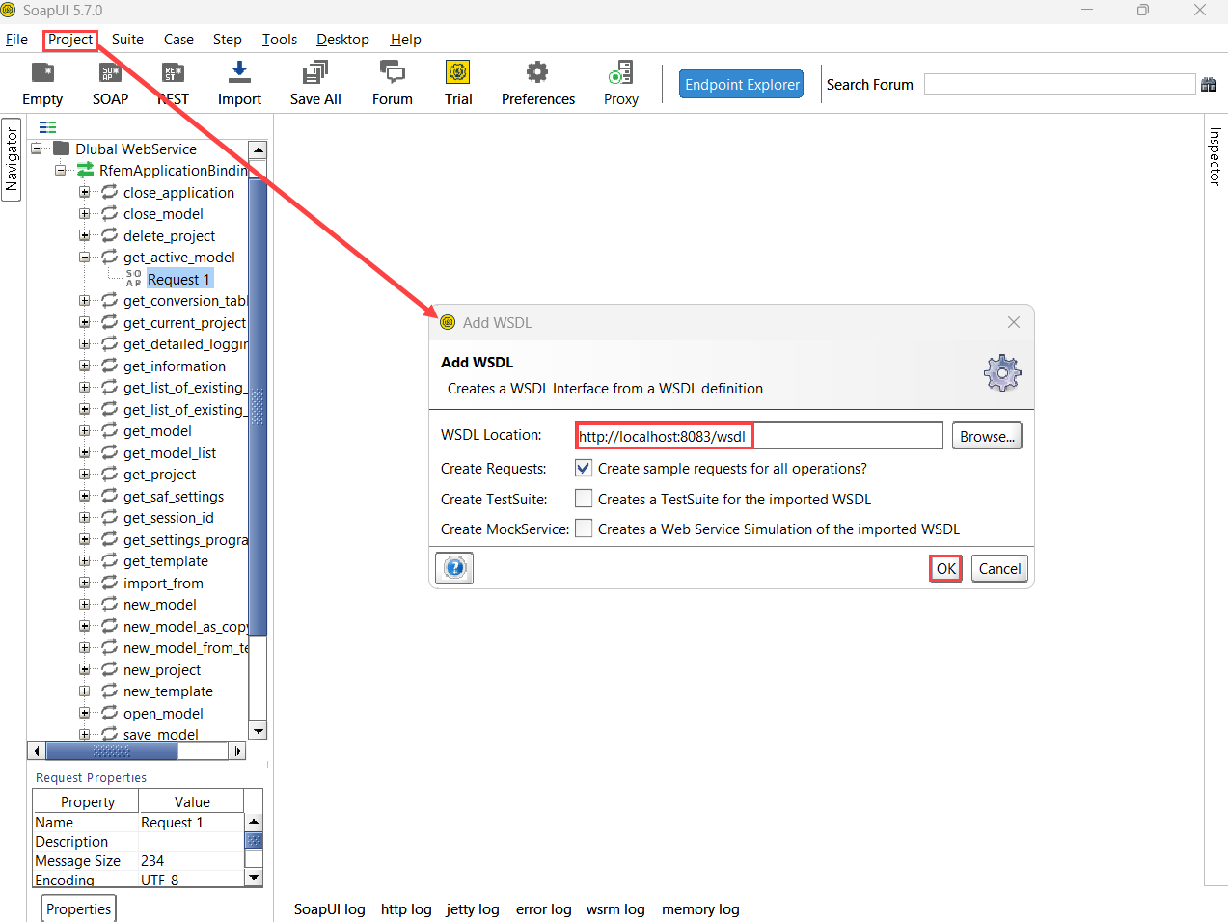Open help from the Add WSDL dialog
Image resolution: width=1228 pixels, height=922 pixels.
pyautogui.click(x=453, y=568)
